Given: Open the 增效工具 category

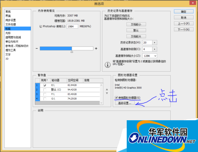Looking at the screenshot, I should (x=11, y=50).
